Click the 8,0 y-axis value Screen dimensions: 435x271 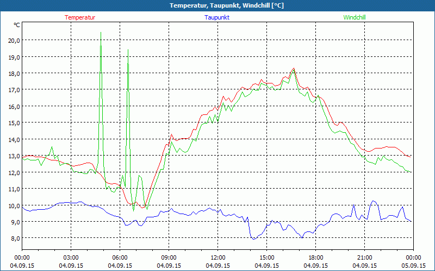(14, 238)
